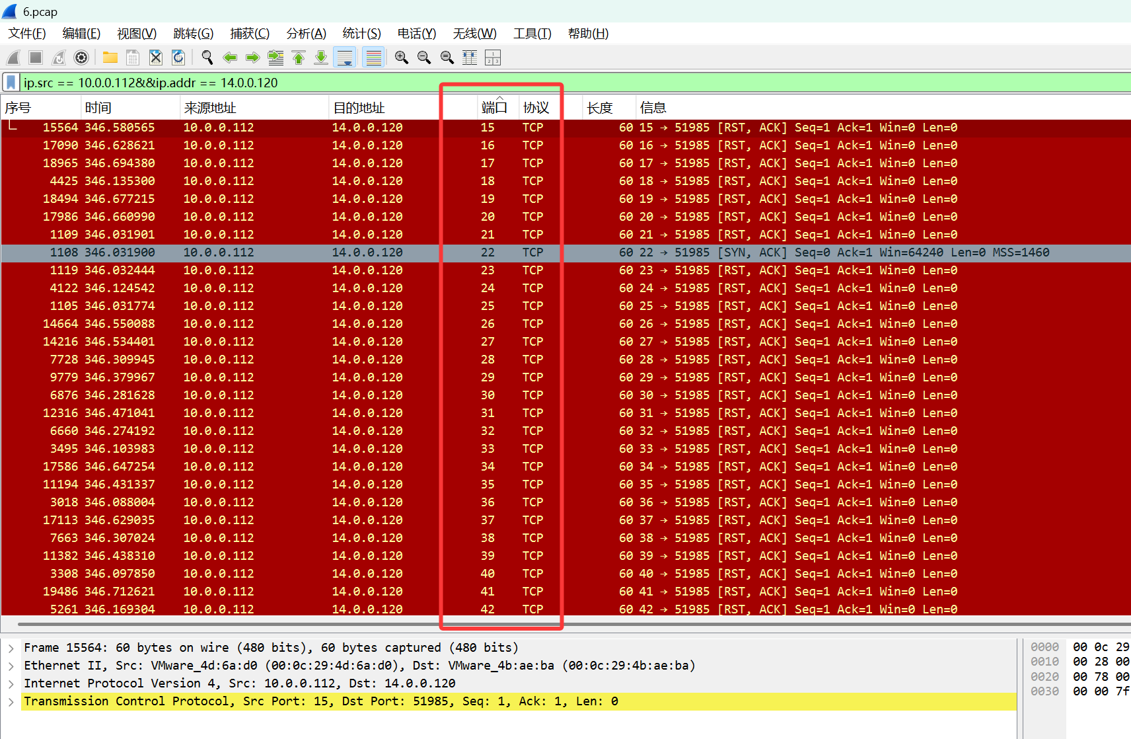
Task: Select hex offset 0010 in bytes pane
Action: pos(1044,662)
